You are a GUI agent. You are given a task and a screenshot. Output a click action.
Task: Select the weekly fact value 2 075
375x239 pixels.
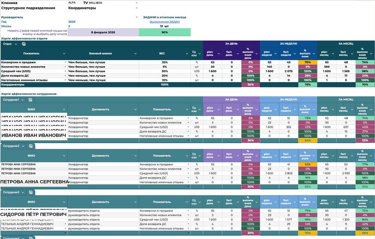tap(289, 71)
